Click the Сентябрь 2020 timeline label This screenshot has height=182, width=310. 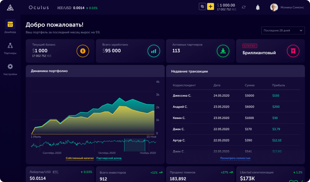point(52,153)
